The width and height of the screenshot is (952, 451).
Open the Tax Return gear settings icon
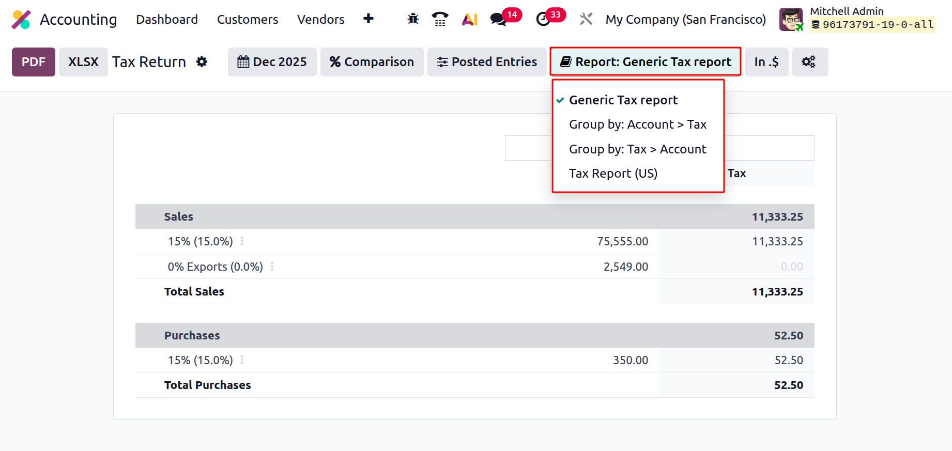[202, 62]
